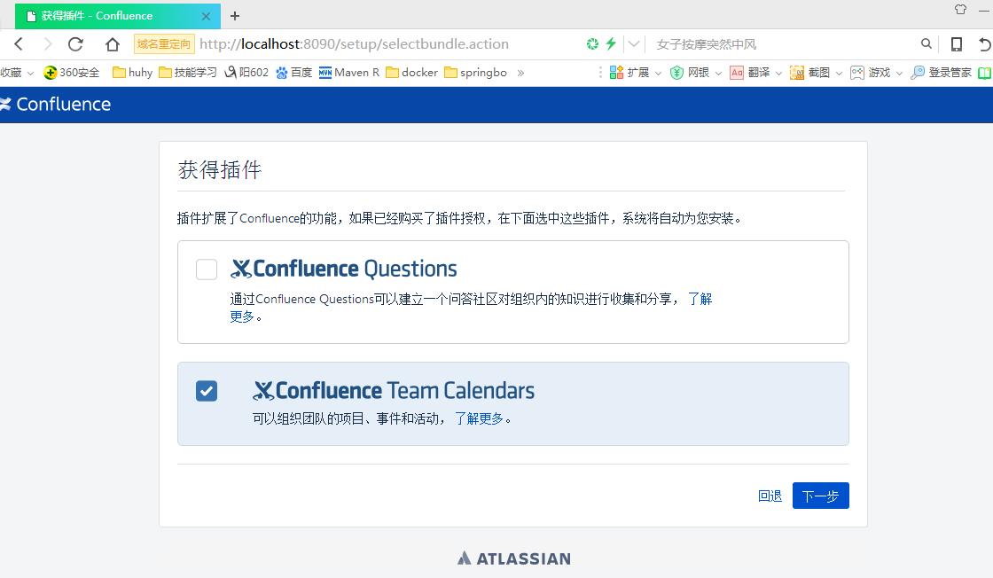Click the mobile device view icon
993x578 pixels.
(957, 44)
